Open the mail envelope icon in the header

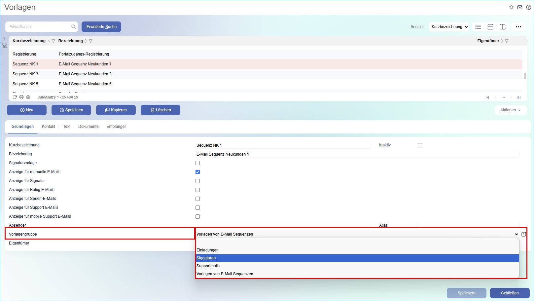(x=520, y=7)
